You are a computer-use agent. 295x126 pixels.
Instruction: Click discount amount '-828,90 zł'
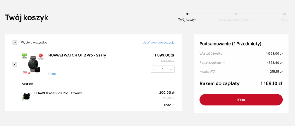(275, 63)
